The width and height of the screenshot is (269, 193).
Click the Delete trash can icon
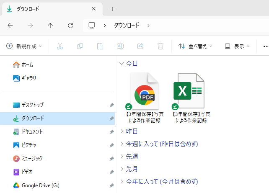click(160, 46)
